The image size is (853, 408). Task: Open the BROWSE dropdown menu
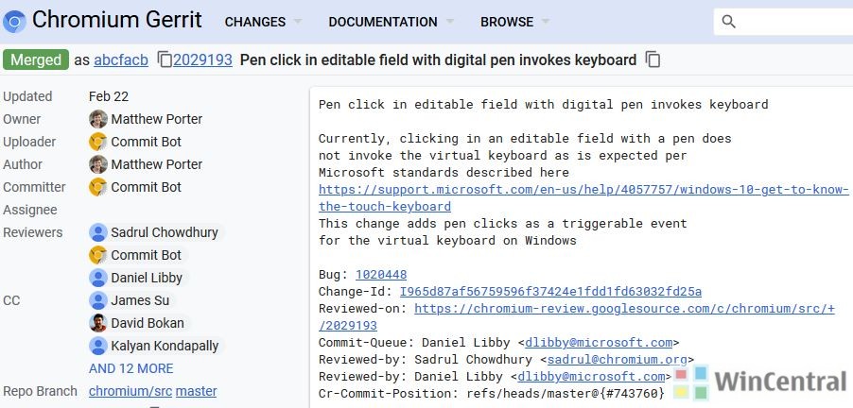point(515,21)
